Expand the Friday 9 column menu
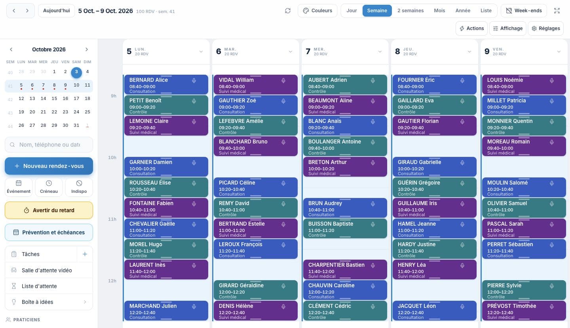 [x=559, y=52]
